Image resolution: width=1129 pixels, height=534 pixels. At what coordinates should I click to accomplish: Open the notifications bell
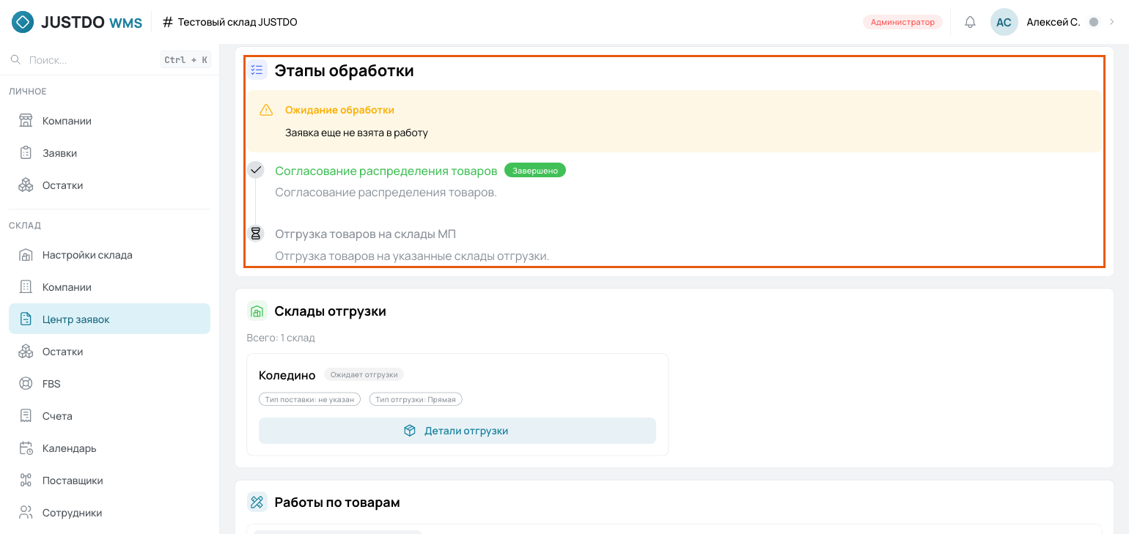pos(970,22)
